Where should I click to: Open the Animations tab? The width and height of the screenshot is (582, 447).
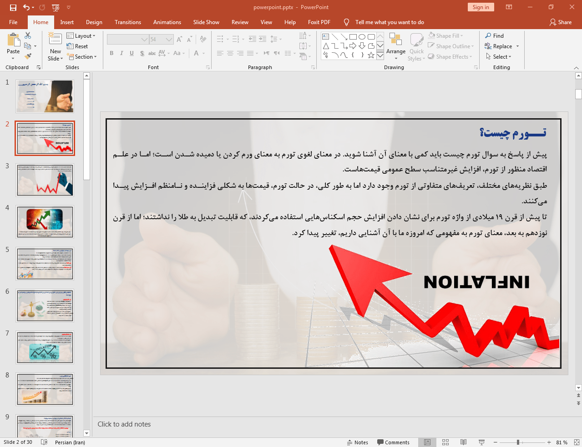click(167, 22)
